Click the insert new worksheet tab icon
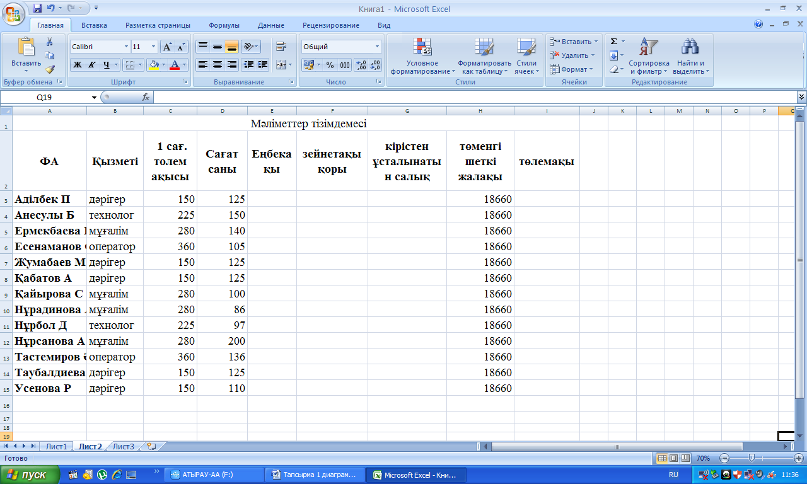 (x=151, y=446)
